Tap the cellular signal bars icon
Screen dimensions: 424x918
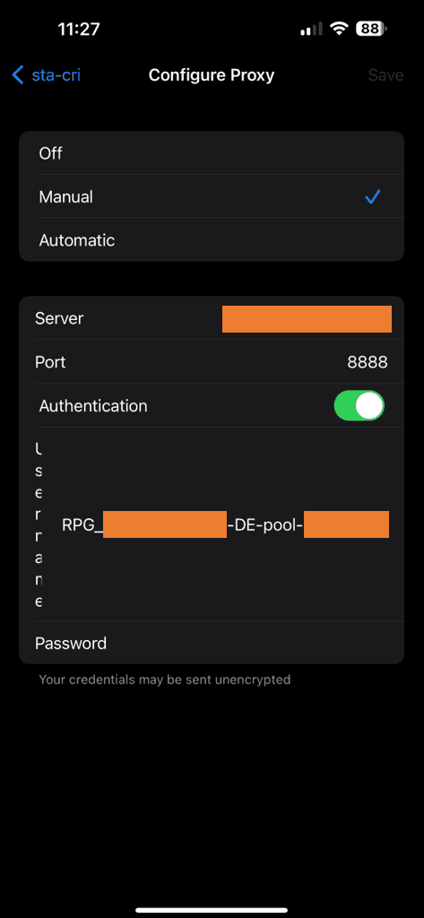click(x=312, y=30)
